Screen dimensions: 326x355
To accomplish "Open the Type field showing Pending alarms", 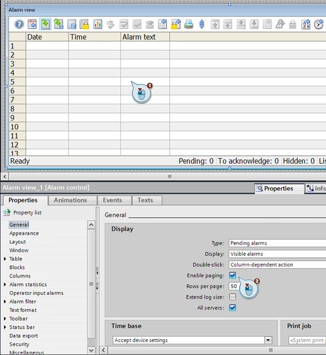I will [x=277, y=243].
